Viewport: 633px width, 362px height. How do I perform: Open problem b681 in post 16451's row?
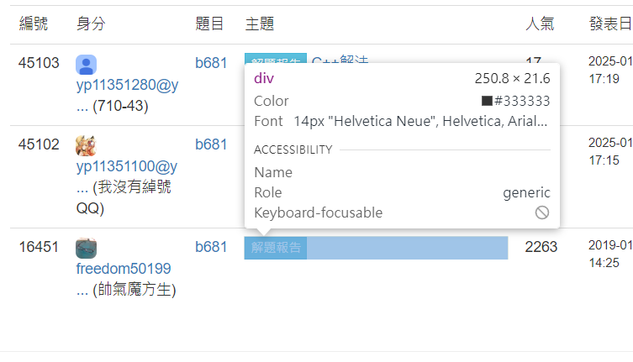211,247
